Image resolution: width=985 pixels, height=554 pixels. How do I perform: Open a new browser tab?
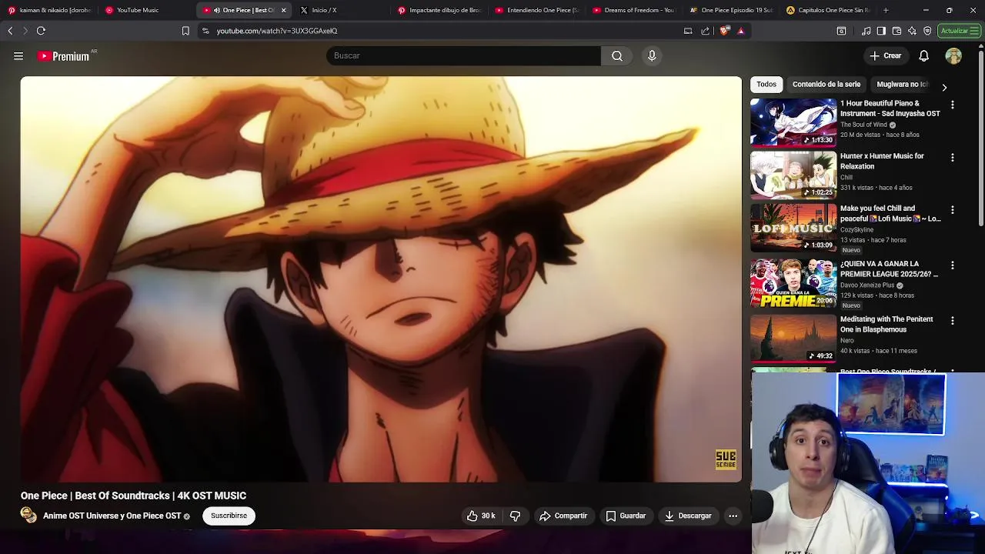click(x=886, y=11)
